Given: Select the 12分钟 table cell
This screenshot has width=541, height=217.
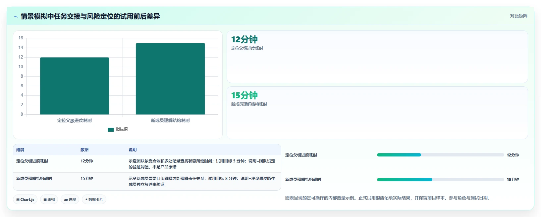Looking at the screenshot, I should [x=87, y=161].
